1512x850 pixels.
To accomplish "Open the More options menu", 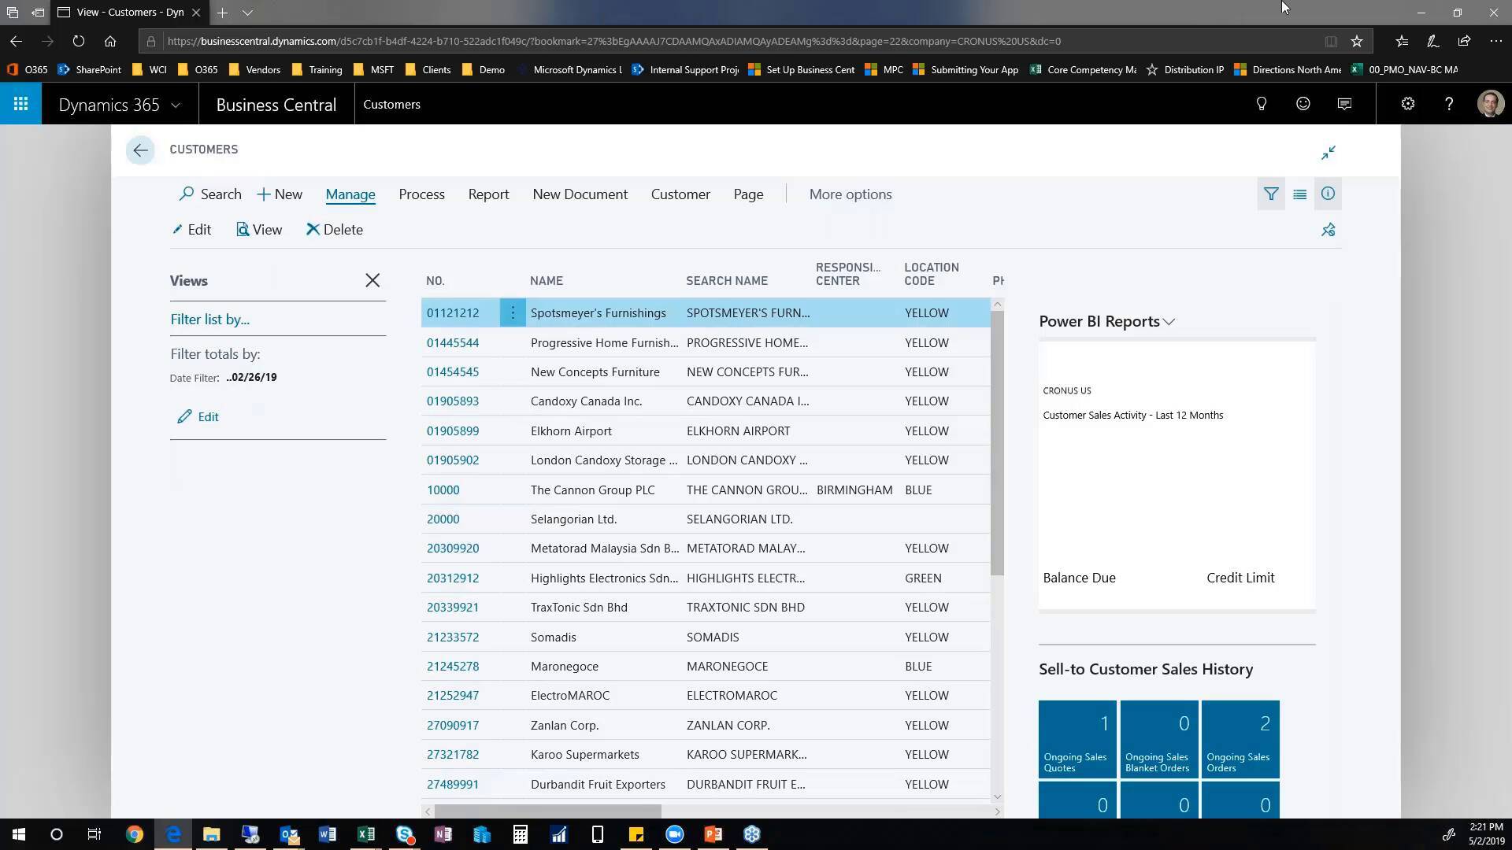I will pyautogui.click(x=850, y=194).
